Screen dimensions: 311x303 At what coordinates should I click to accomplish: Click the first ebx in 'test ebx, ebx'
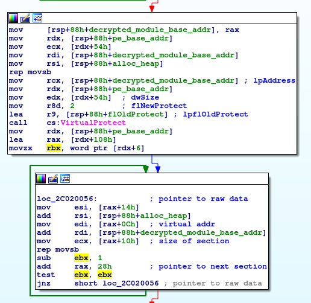81,275
